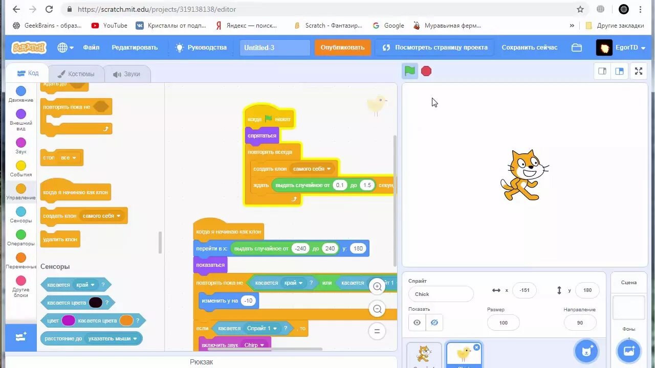Select the Chick sprite thumbnail
The height and width of the screenshot is (368, 655).
[464, 355]
